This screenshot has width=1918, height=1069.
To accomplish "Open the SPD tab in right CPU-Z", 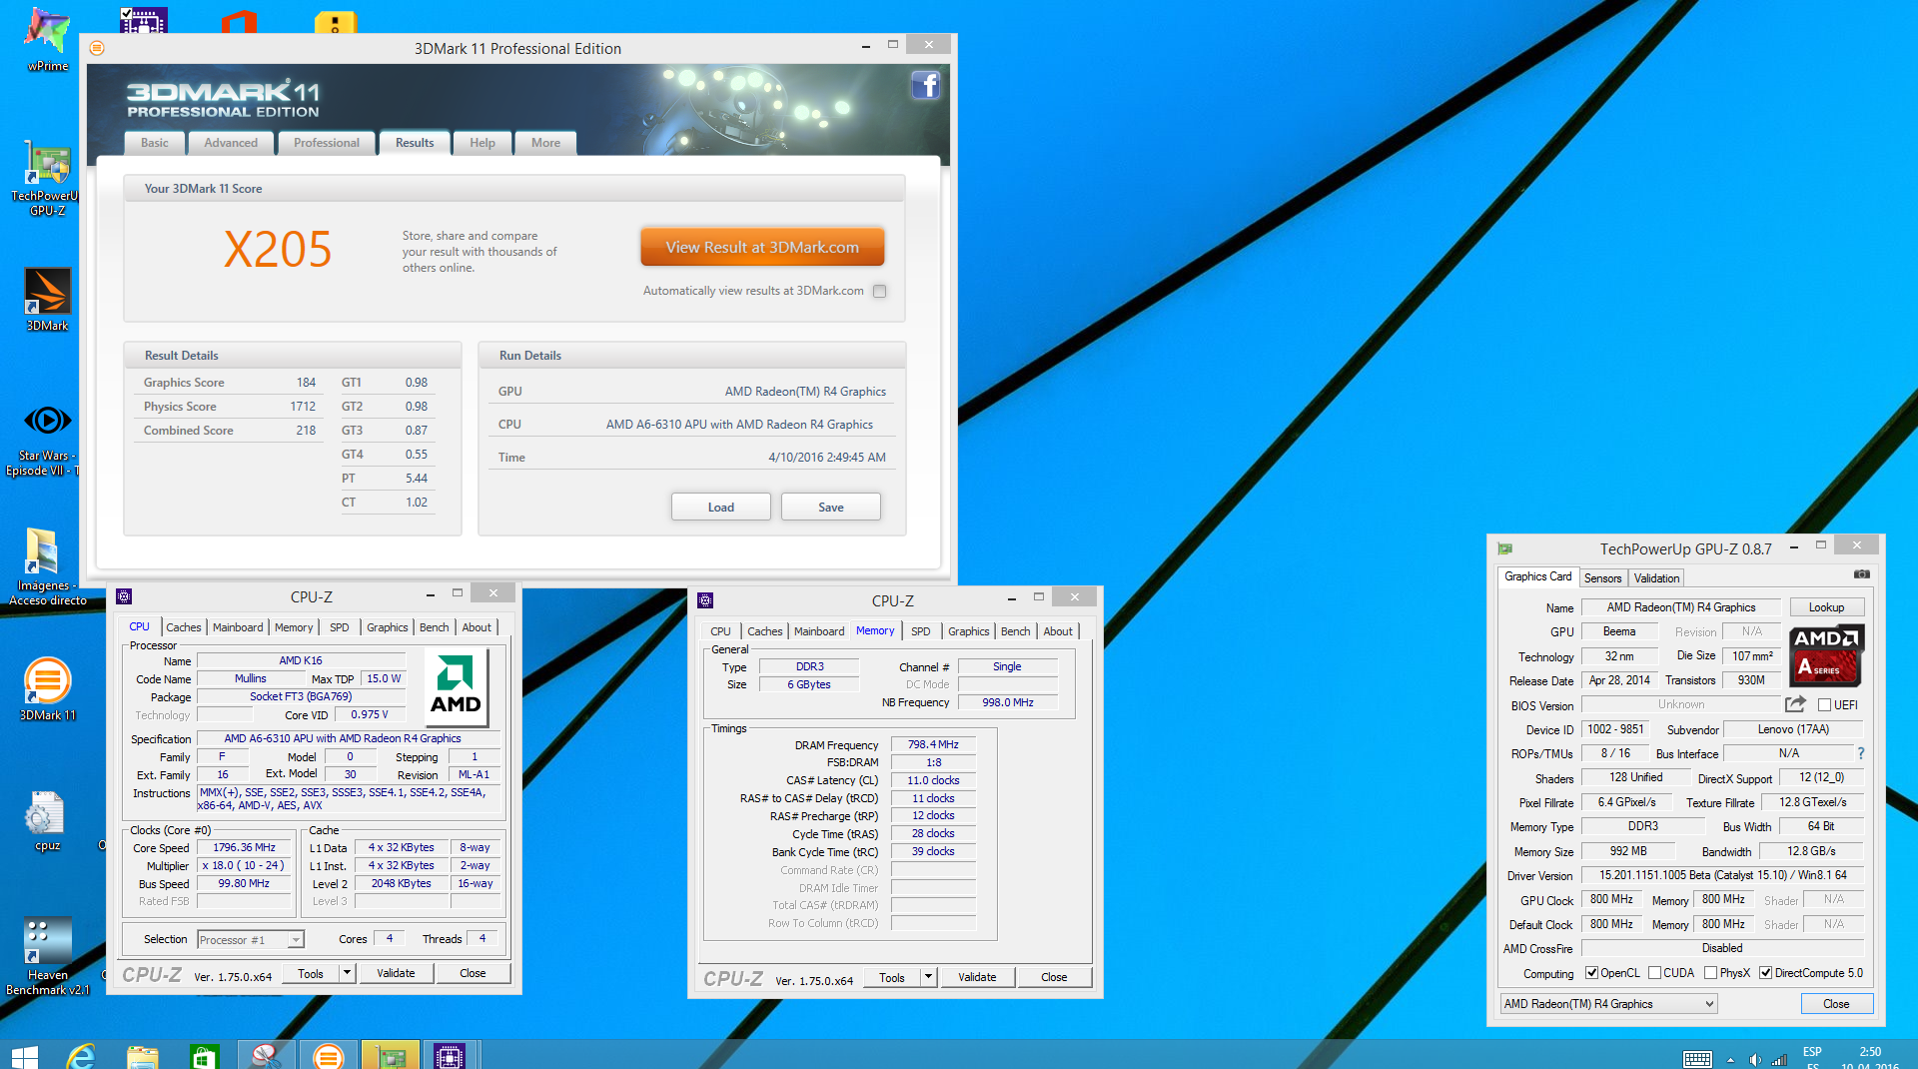I will (921, 631).
